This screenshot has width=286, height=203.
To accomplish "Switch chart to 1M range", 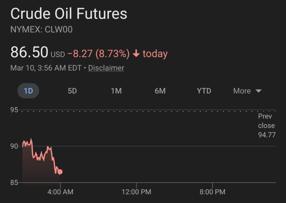I will tap(116, 91).
